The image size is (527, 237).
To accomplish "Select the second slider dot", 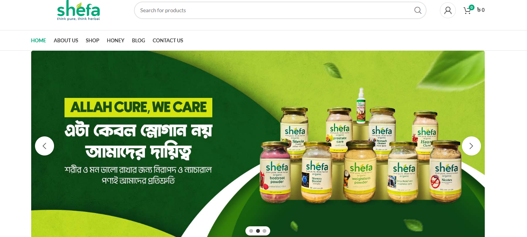I will click(x=258, y=231).
